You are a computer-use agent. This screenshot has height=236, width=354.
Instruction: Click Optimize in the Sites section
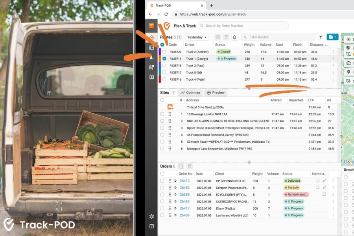click(190, 93)
